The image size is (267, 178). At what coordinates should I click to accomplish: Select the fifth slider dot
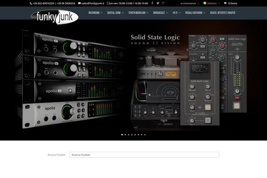[x=135, y=134]
